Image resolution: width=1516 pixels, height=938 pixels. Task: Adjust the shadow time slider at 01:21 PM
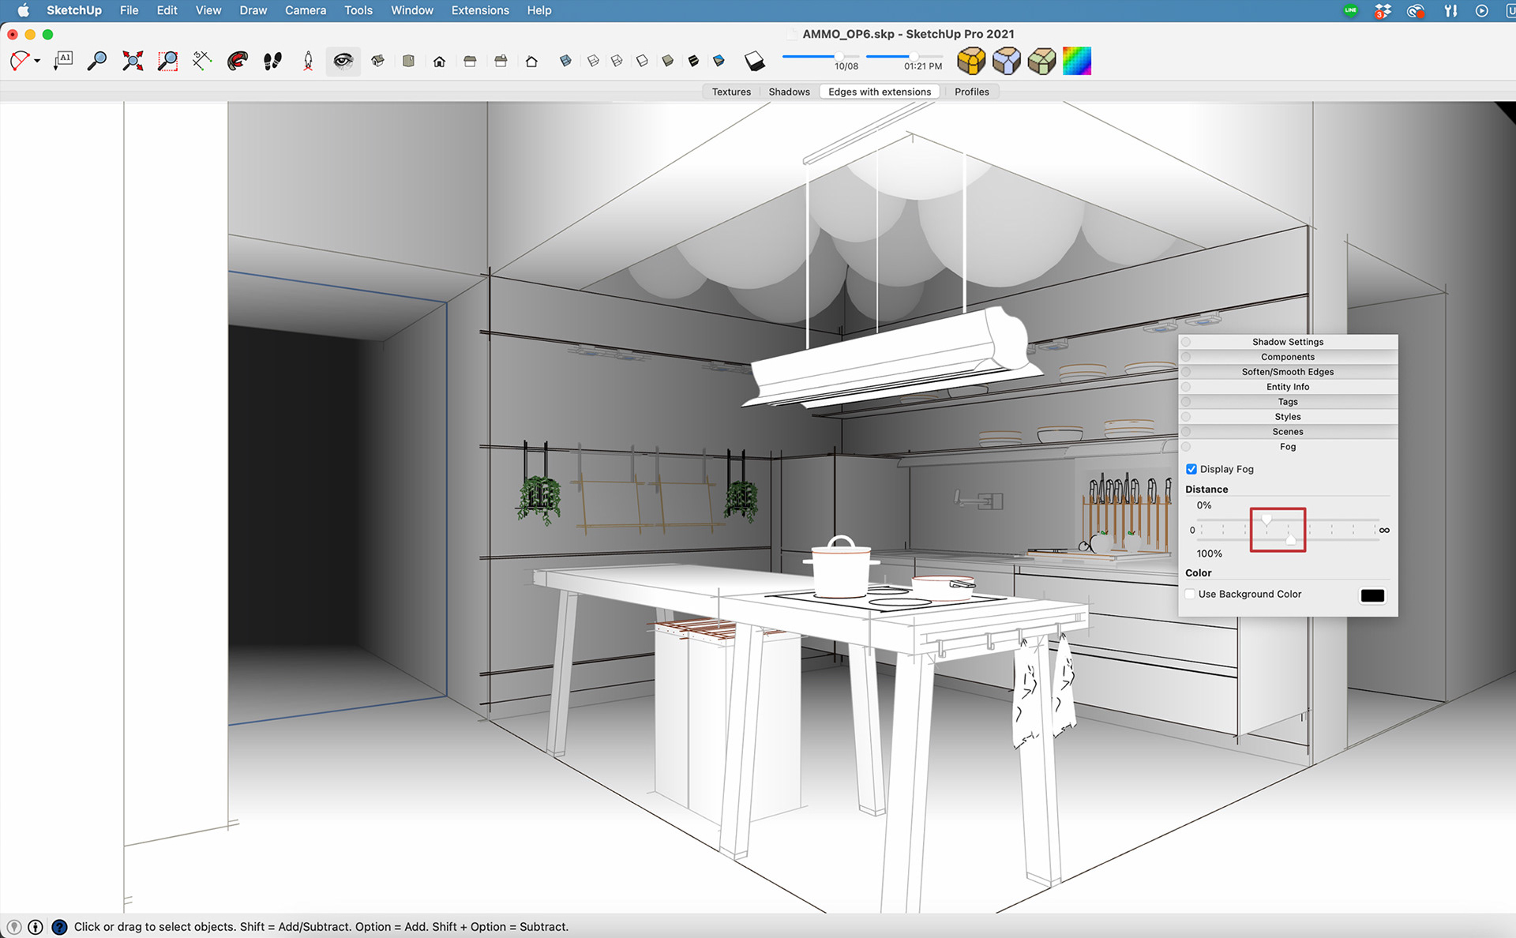coord(914,56)
